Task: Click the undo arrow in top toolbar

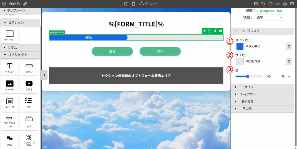Action: click(x=263, y=4)
